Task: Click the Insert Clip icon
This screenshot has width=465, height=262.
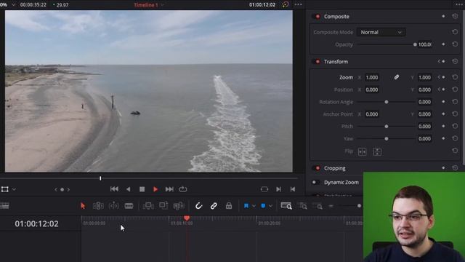Action: pos(148,205)
